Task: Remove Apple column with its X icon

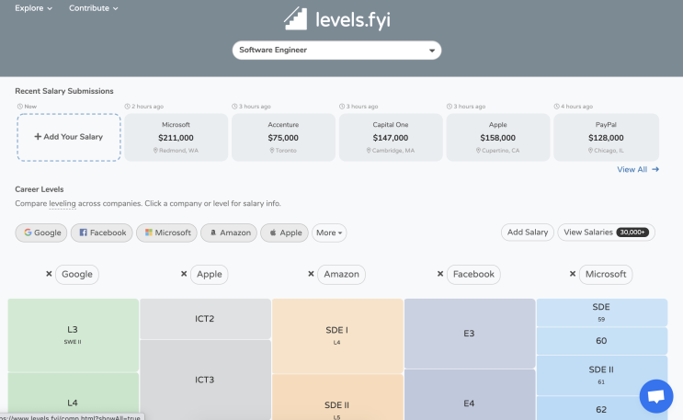Action: tap(184, 274)
